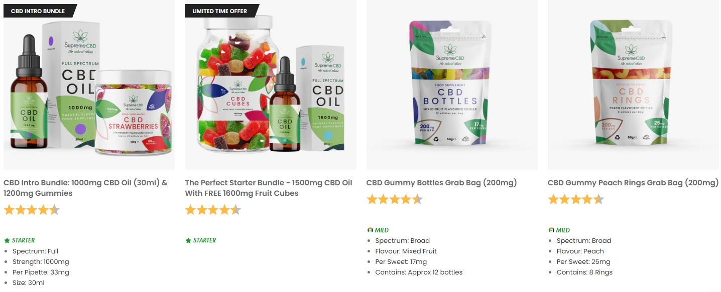Screen dimensions: 721x292
Task: Click the STARTER star icon under Perfect Starter Bundle
Action: point(188,240)
